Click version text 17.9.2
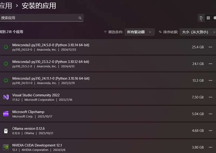 (x=16, y=100)
